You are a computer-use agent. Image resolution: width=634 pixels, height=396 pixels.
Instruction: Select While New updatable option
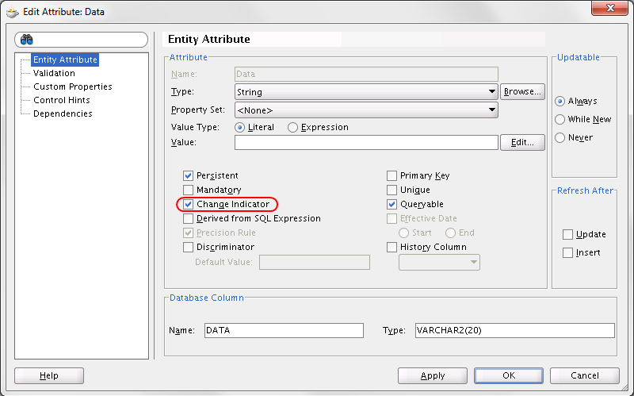(560, 120)
